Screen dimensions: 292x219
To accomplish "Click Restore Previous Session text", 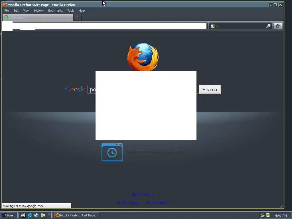I will (x=155, y=152).
